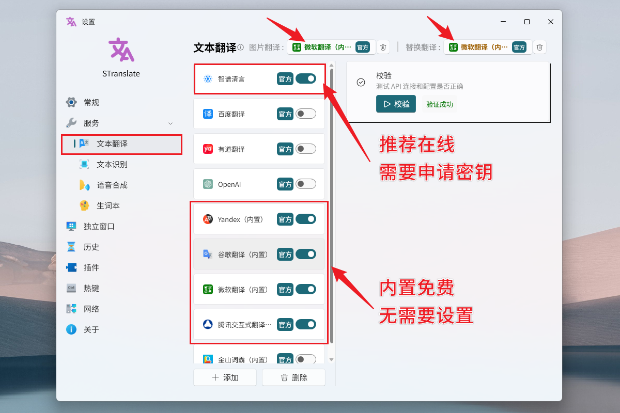This screenshot has height=413, width=620.
Task: Click the 校验 button
Action: [396, 104]
